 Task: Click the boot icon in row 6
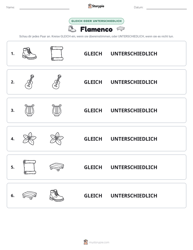pyautogui.click(x=57, y=195)
